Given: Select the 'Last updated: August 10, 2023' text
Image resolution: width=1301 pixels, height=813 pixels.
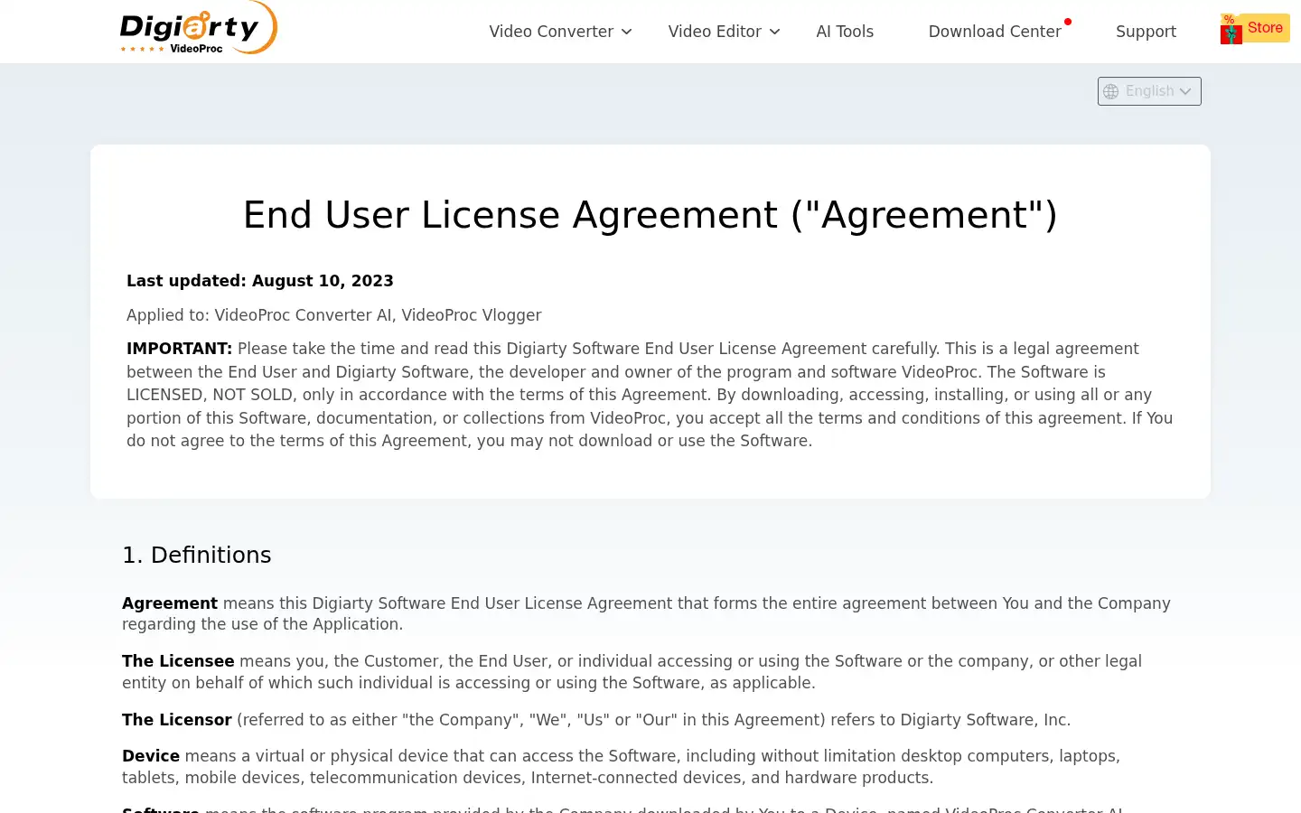Looking at the screenshot, I should pos(260,281).
